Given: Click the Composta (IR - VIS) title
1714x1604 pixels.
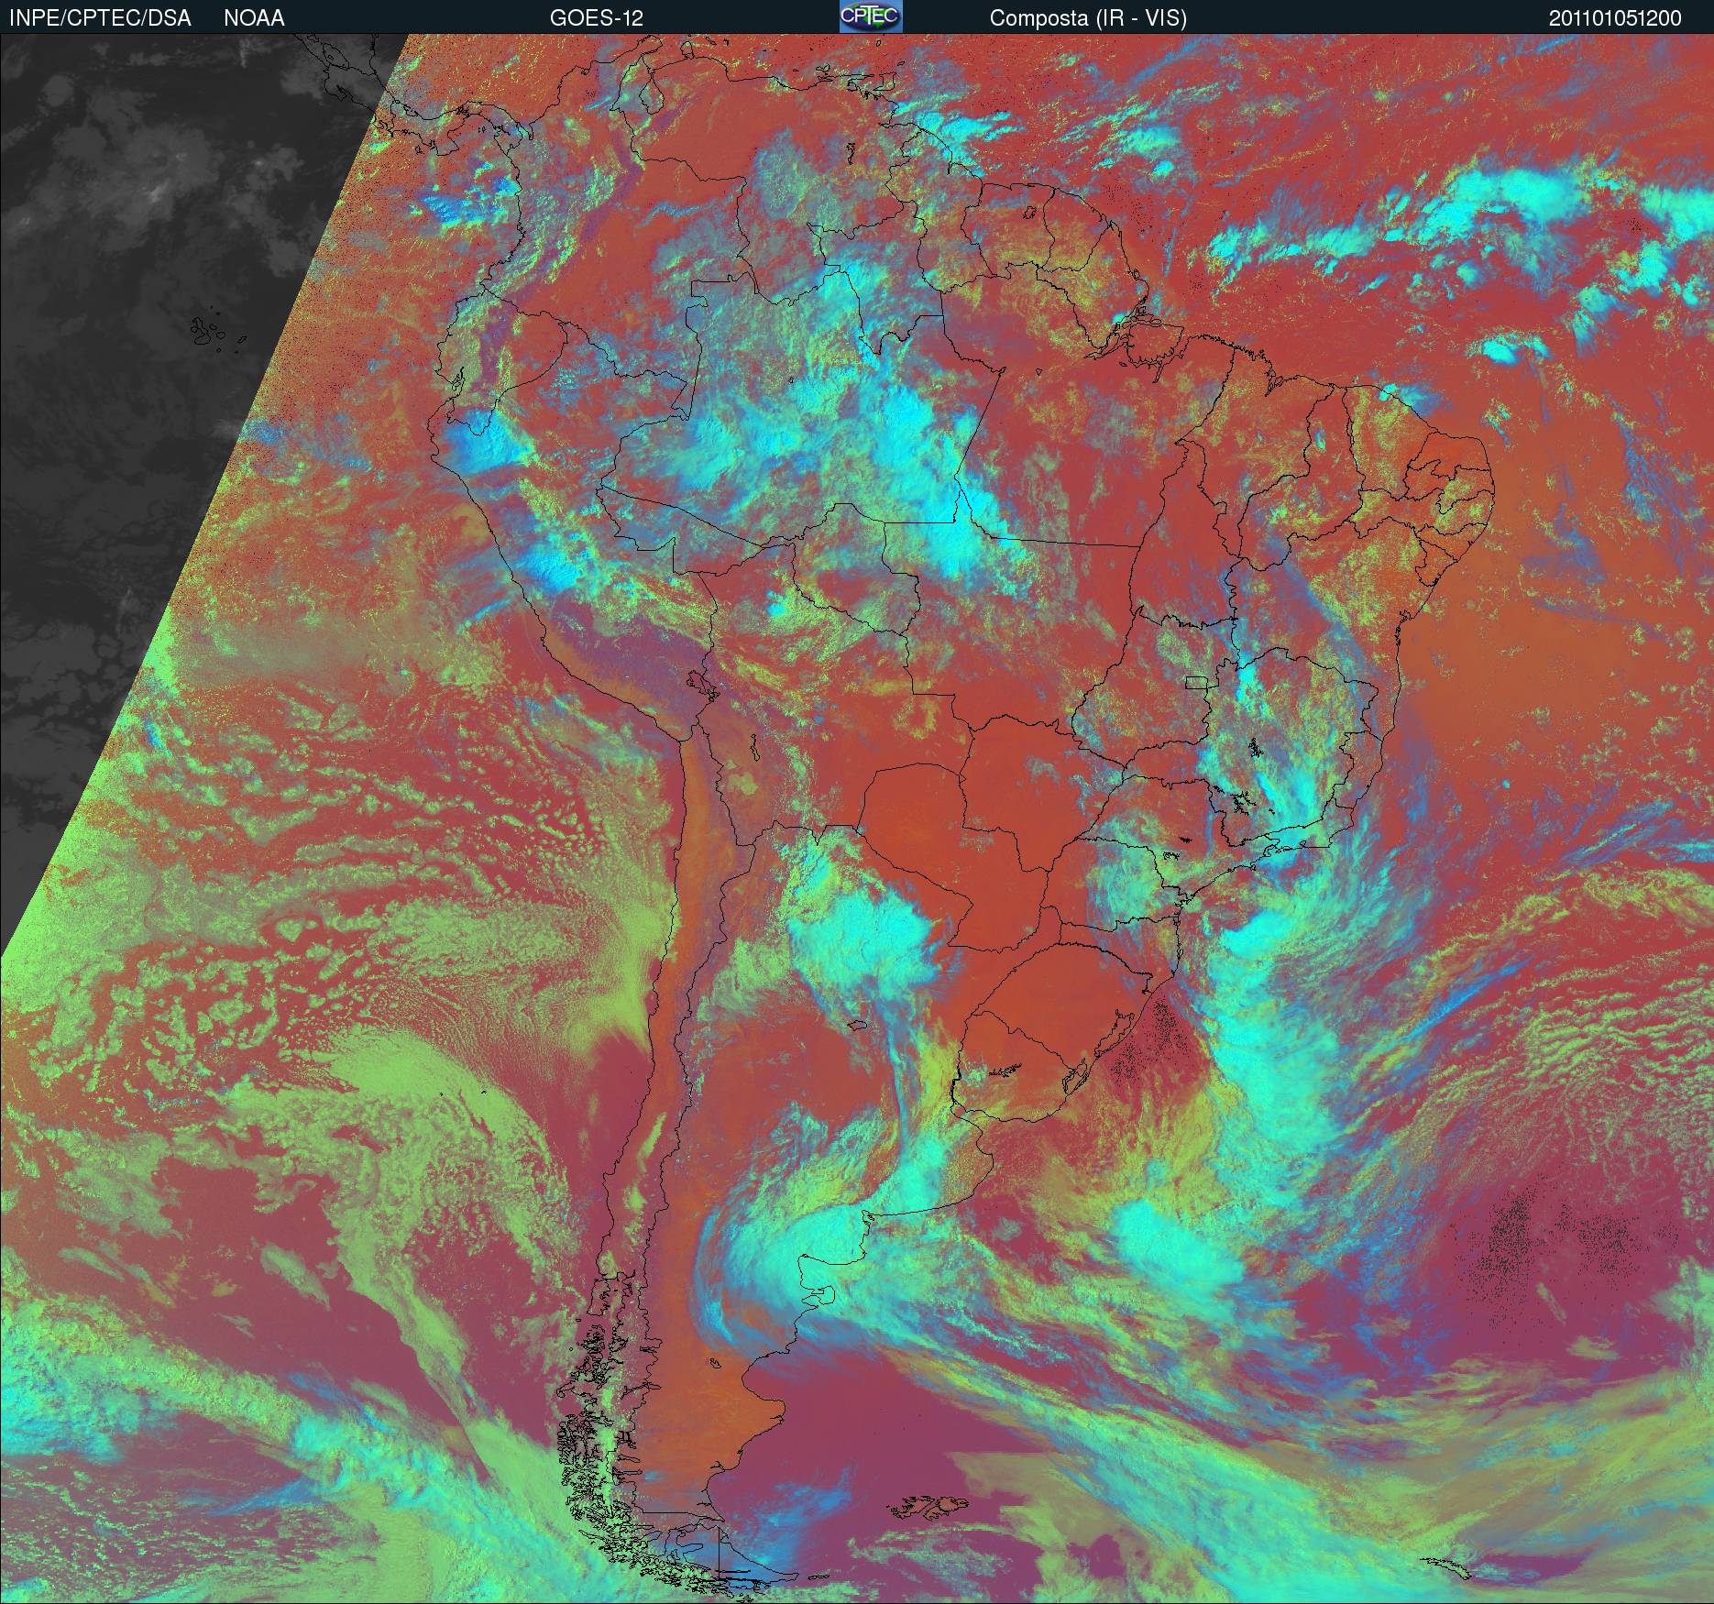Looking at the screenshot, I should (x=1088, y=18).
